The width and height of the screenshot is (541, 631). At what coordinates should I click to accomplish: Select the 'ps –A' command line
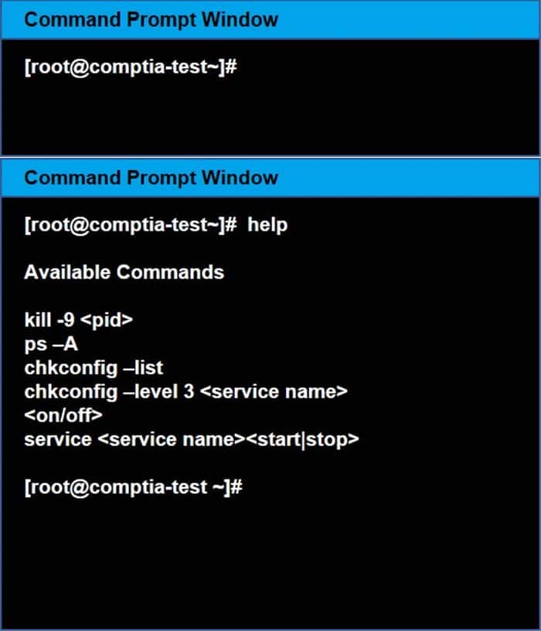pyautogui.click(x=51, y=344)
